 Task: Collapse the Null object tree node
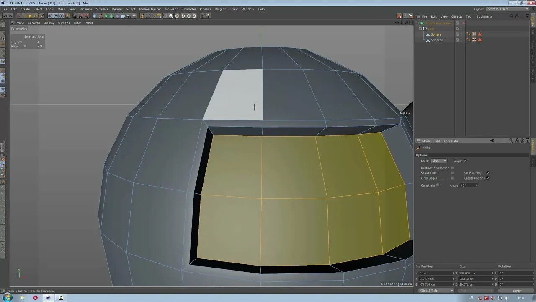(420, 29)
